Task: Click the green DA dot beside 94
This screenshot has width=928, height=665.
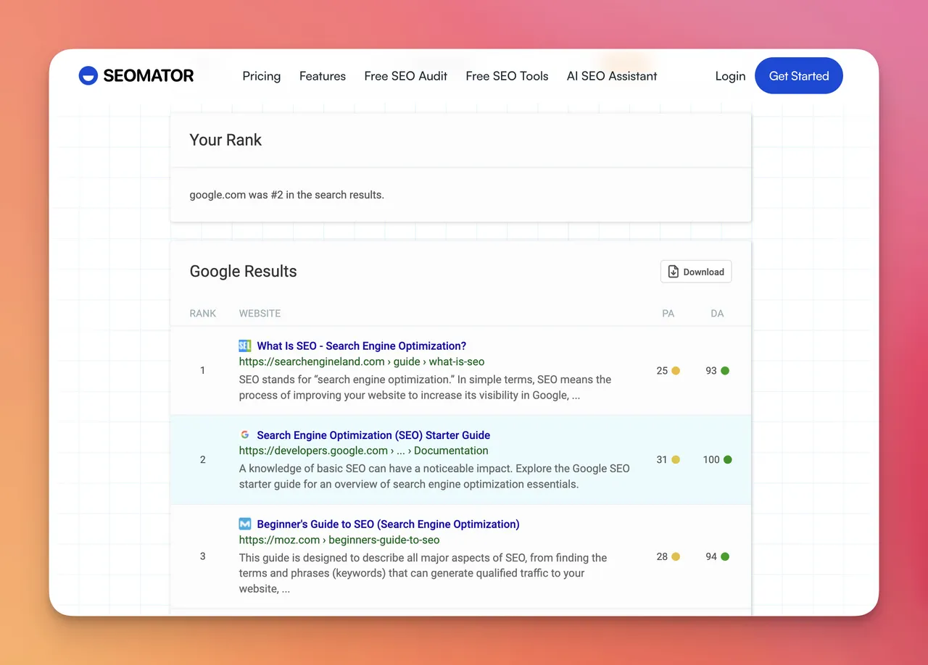Action: (x=725, y=556)
